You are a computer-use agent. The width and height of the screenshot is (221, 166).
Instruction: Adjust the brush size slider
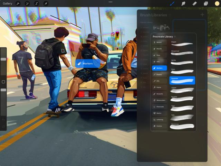point(3,59)
